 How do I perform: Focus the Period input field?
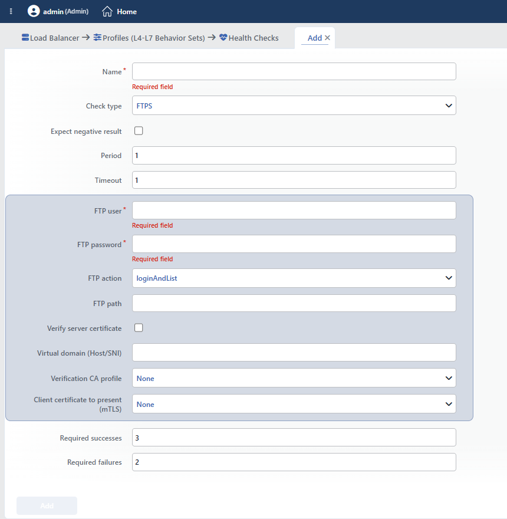click(x=294, y=155)
